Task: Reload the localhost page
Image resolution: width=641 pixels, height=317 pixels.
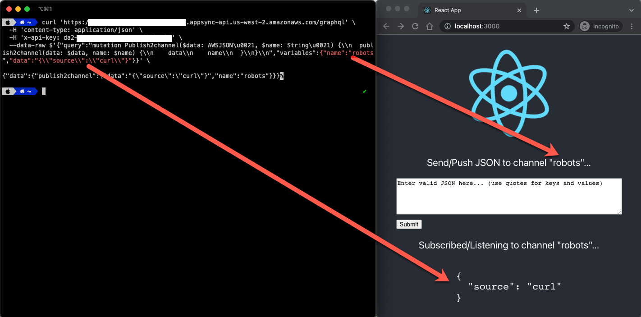Action: [415, 26]
